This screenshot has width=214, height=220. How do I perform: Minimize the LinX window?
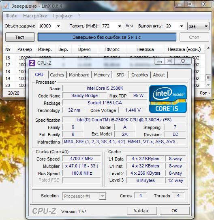coord(180,4)
